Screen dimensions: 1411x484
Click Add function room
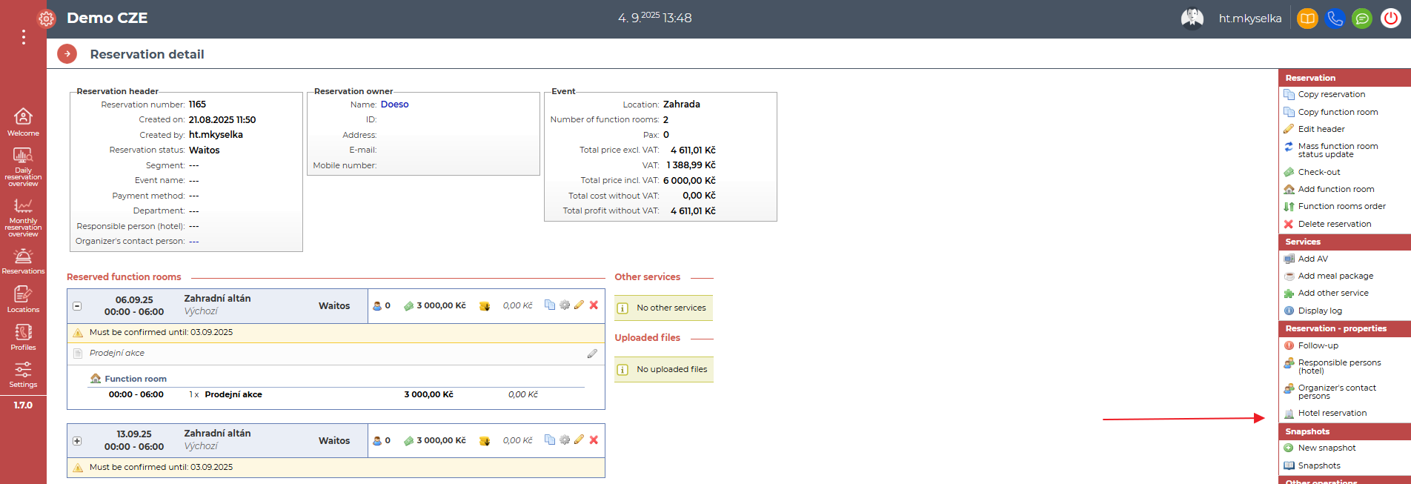[x=1335, y=189]
